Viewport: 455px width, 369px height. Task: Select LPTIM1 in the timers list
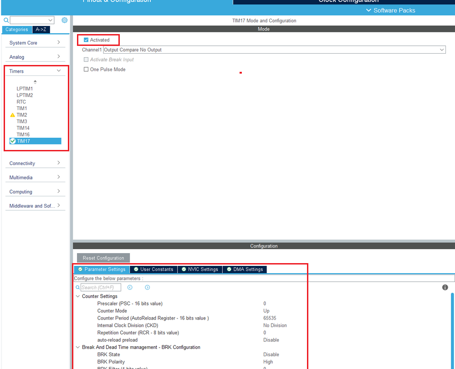[25, 89]
